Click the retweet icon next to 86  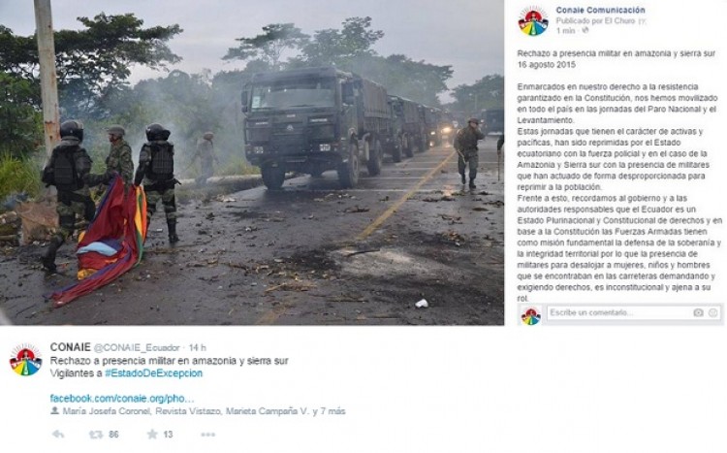pyautogui.click(x=96, y=435)
